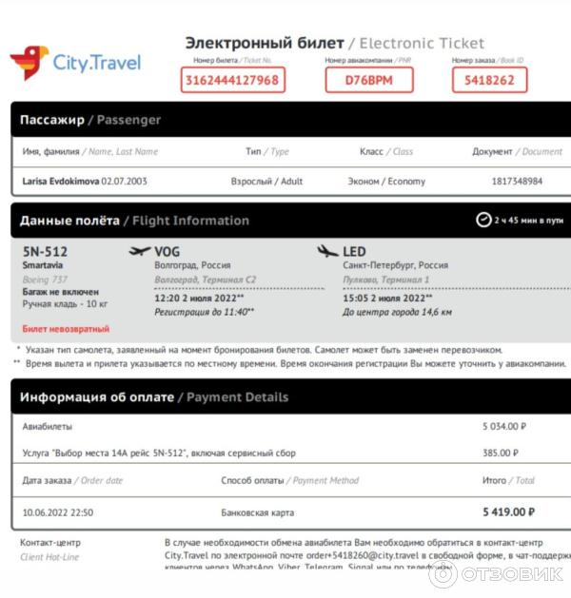Select the order number 5418262 box
This screenshot has width=571, height=598.
[489, 80]
